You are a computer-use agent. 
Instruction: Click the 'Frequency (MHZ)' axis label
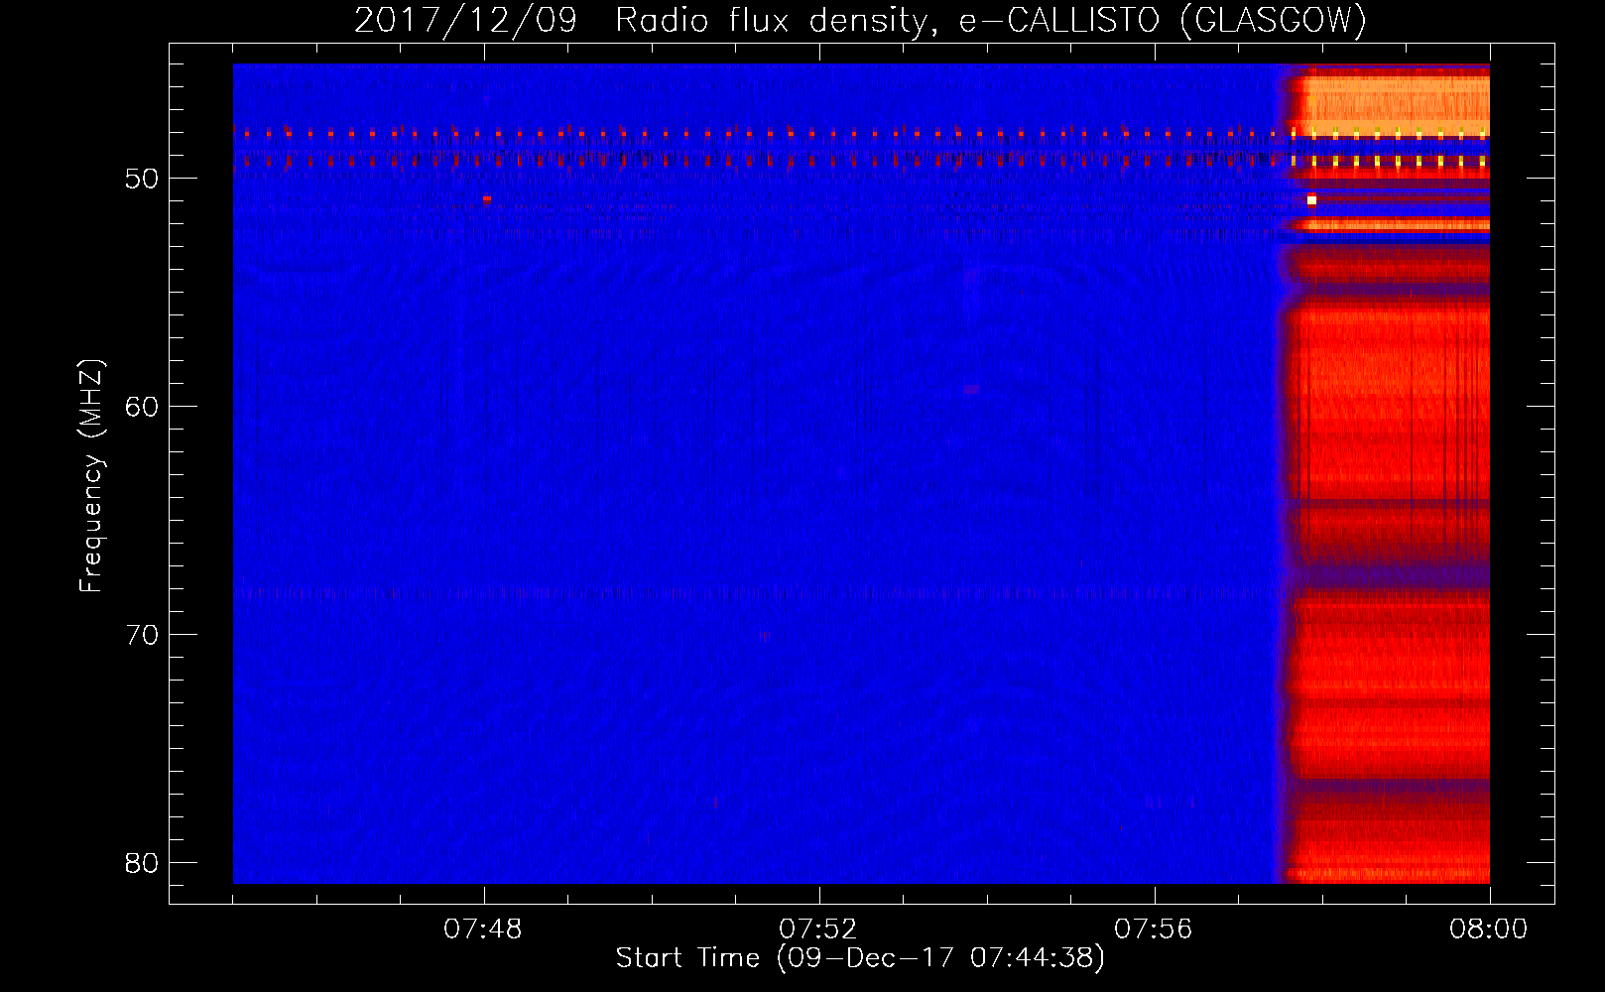click(90, 476)
